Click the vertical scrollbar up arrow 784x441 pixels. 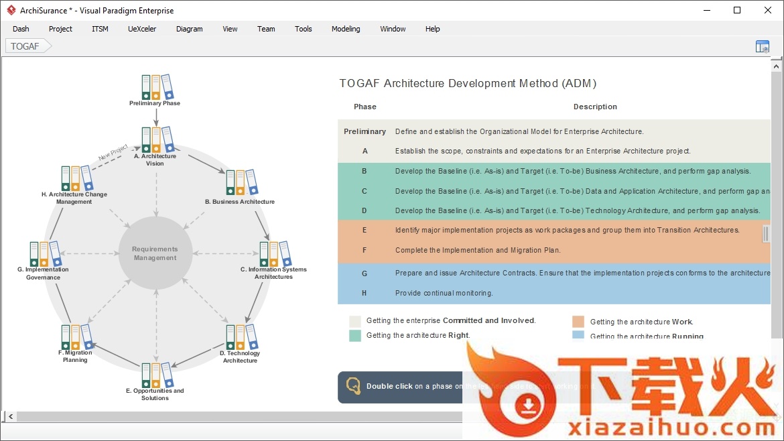pyautogui.click(x=776, y=66)
